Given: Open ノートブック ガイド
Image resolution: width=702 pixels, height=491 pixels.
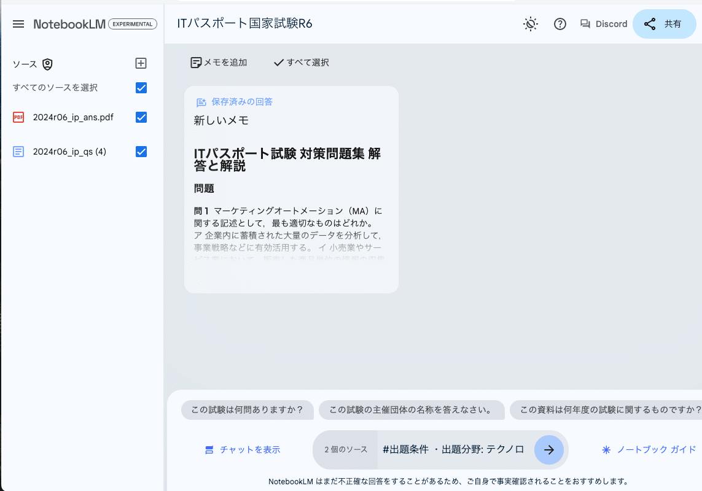Looking at the screenshot, I should tap(649, 450).
